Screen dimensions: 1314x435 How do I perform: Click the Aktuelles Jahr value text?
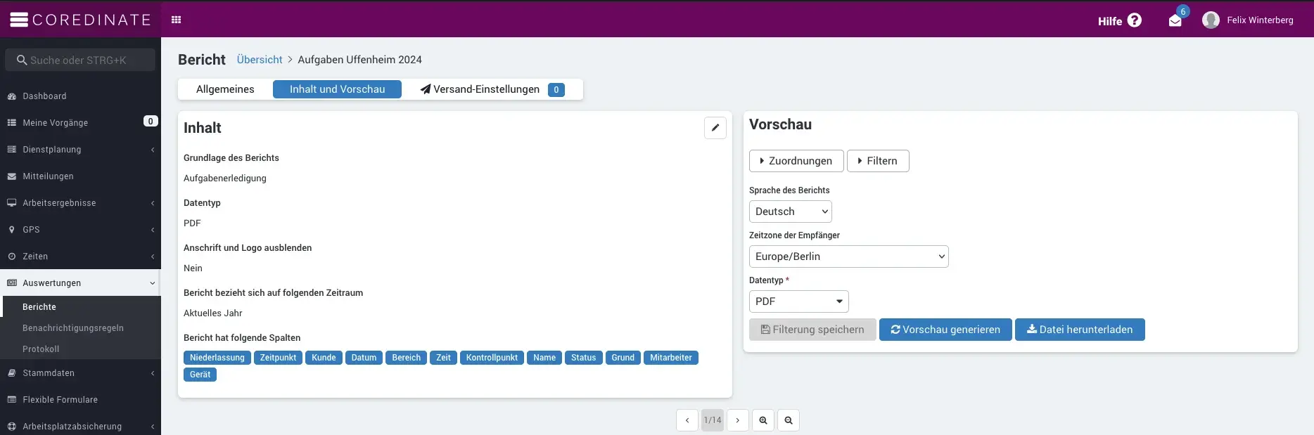[212, 313]
